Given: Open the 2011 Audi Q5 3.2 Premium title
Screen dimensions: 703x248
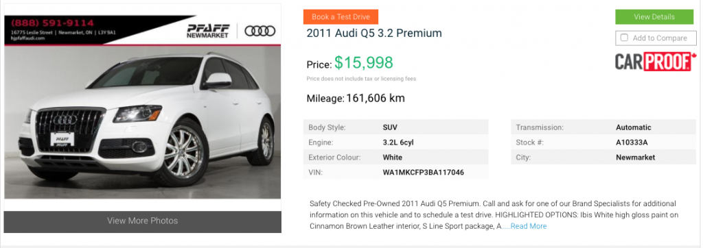Looking at the screenshot, I should (374, 33).
